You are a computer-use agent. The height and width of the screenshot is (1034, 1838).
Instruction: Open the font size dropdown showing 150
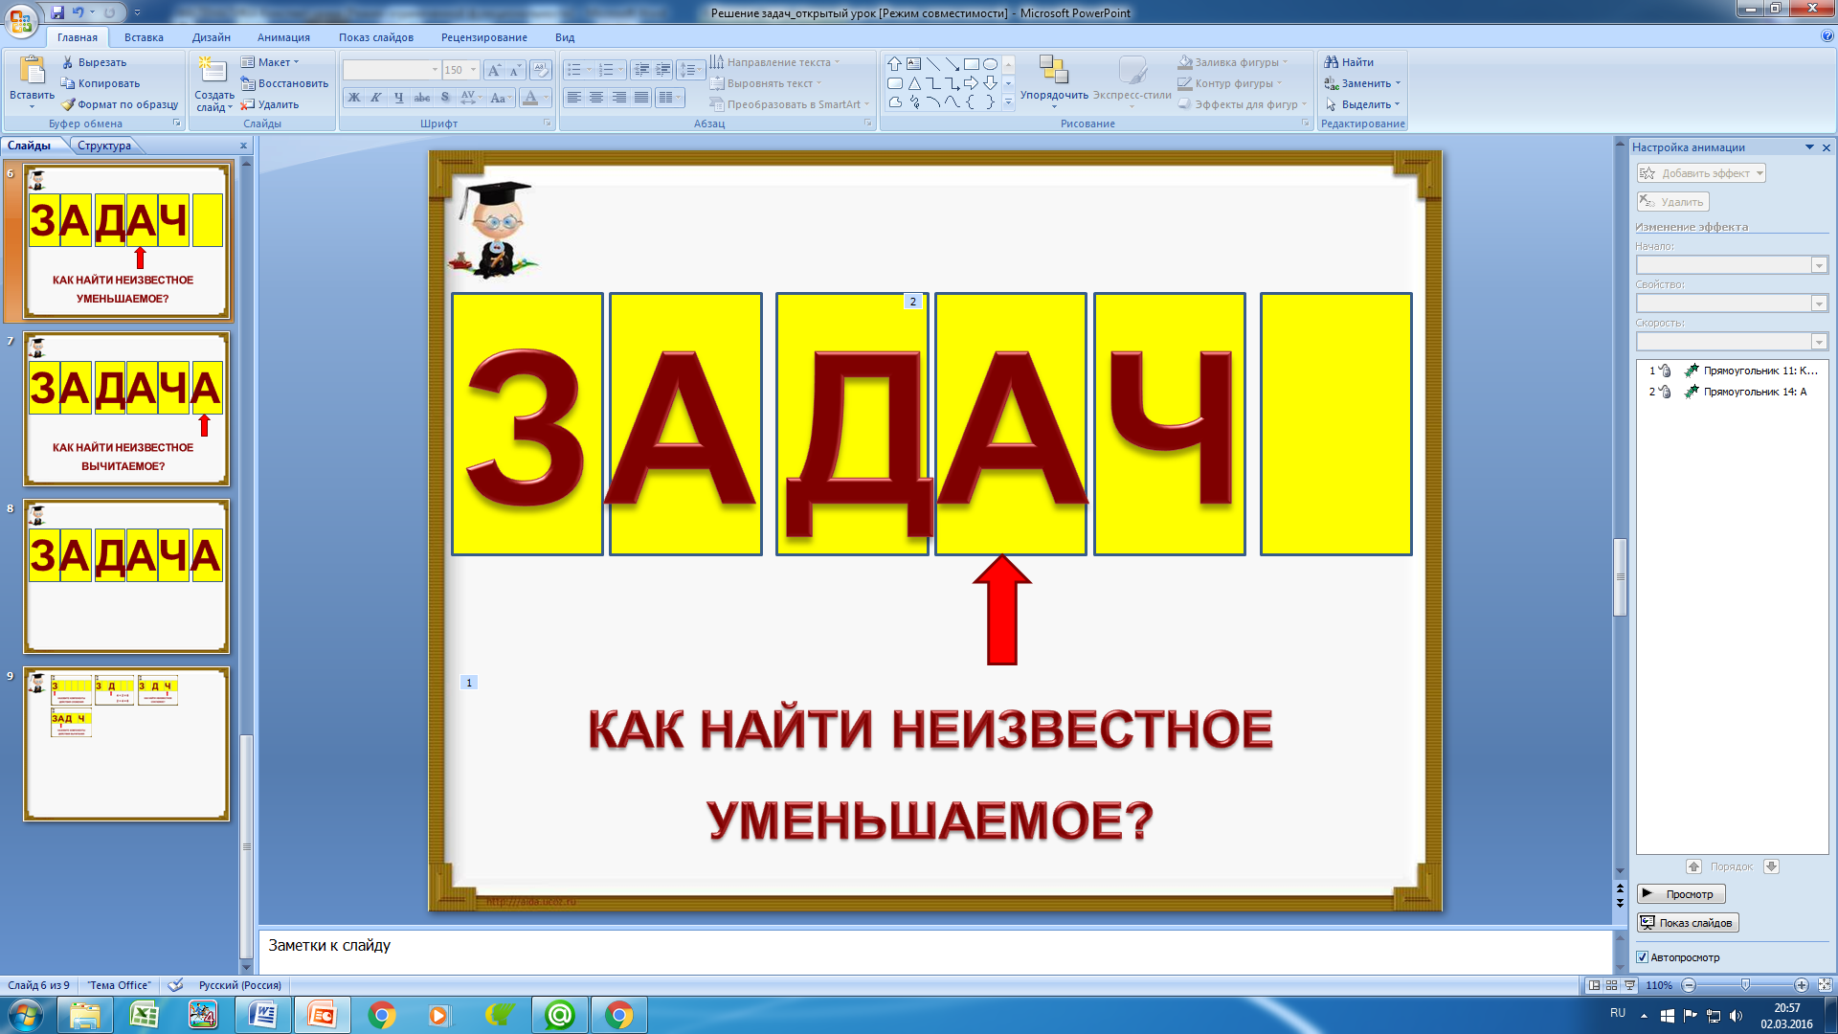tap(460, 70)
